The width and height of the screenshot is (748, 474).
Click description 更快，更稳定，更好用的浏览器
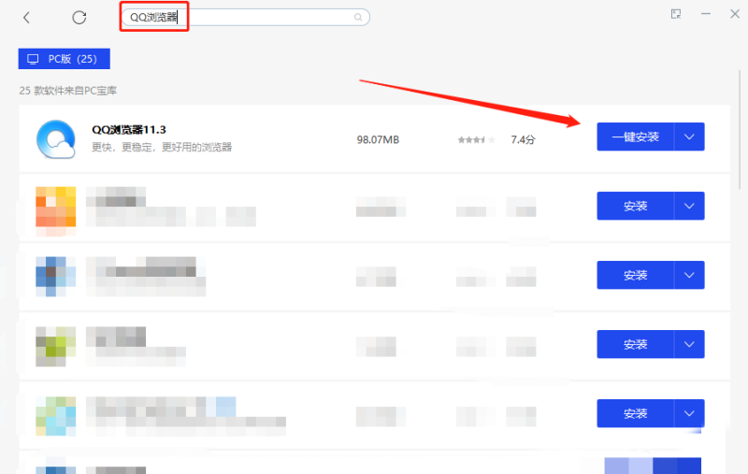pyautogui.click(x=162, y=147)
